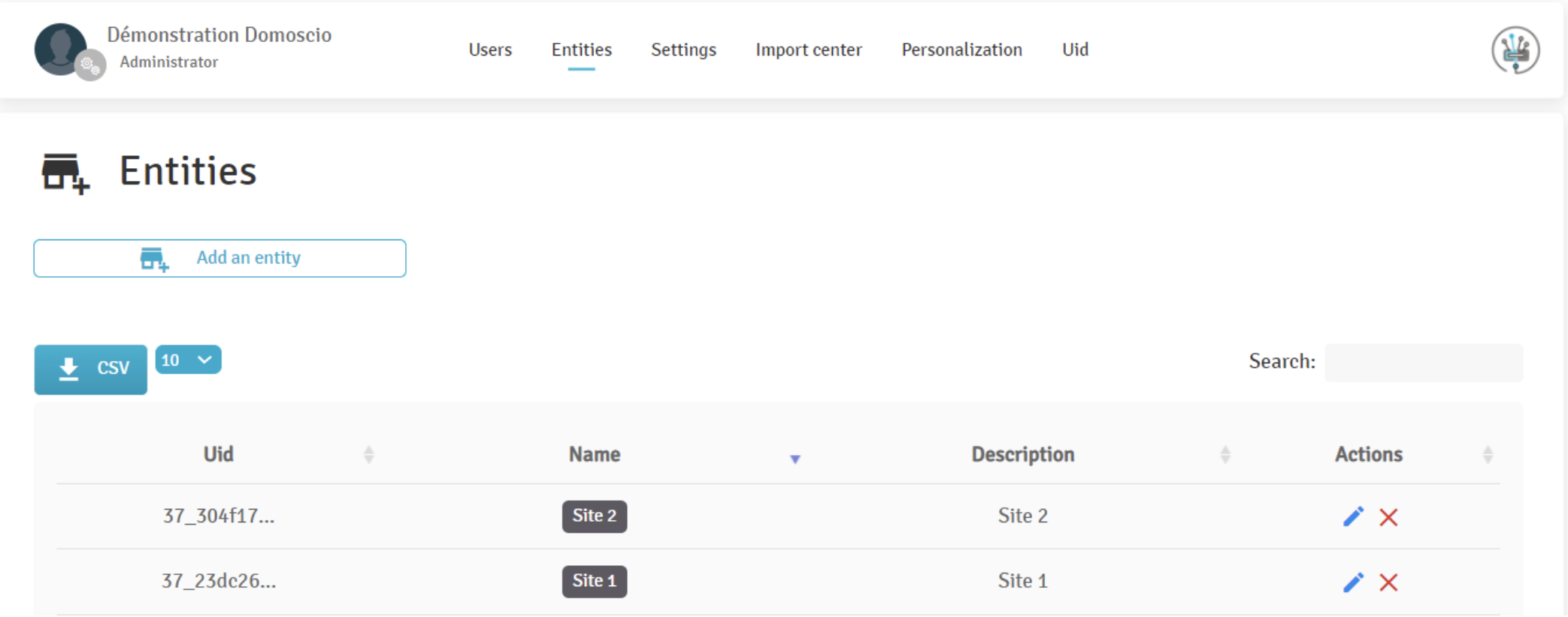The height and width of the screenshot is (617, 1568).
Task: Click the store icon beside Entities heading
Action: [x=65, y=173]
